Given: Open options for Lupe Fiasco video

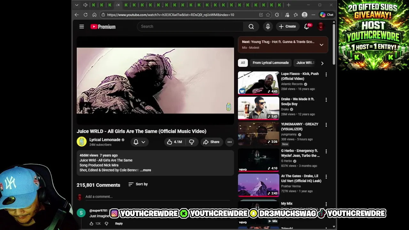Looking at the screenshot, I should [326, 74].
